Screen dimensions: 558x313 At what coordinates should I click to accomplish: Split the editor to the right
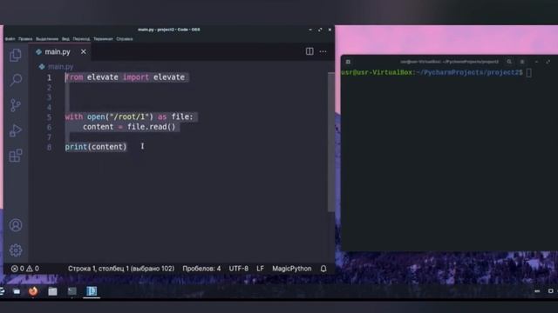pyautogui.click(x=310, y=51)
